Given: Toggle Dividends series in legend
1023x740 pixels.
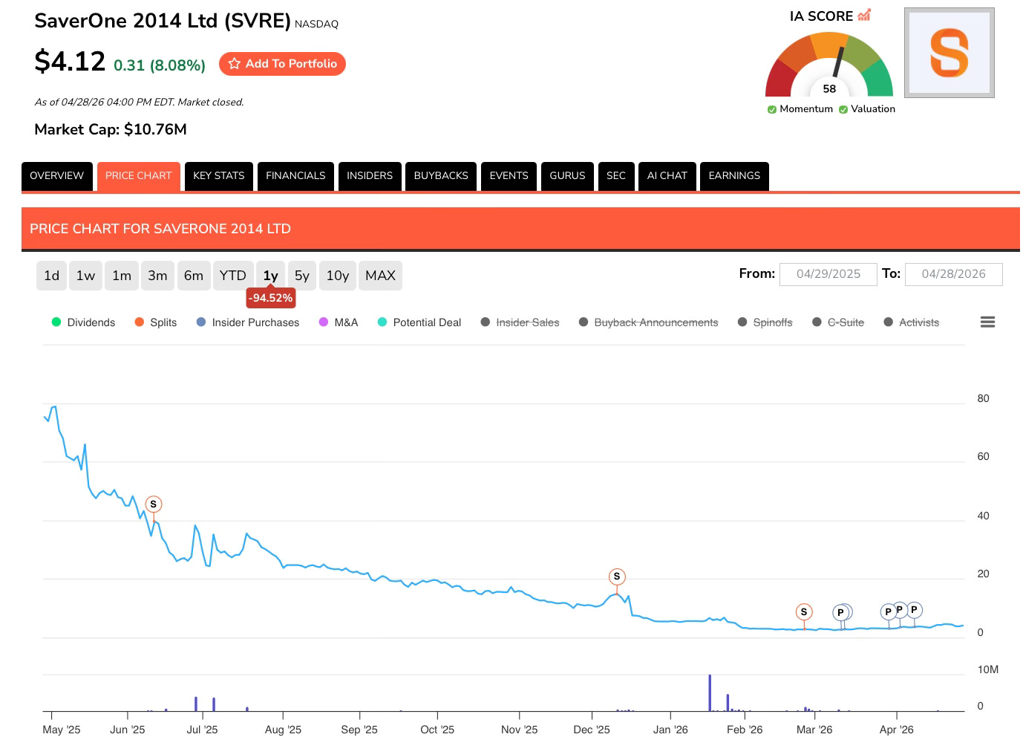Looking at the screenshot, I should click(x=83, y=322).
